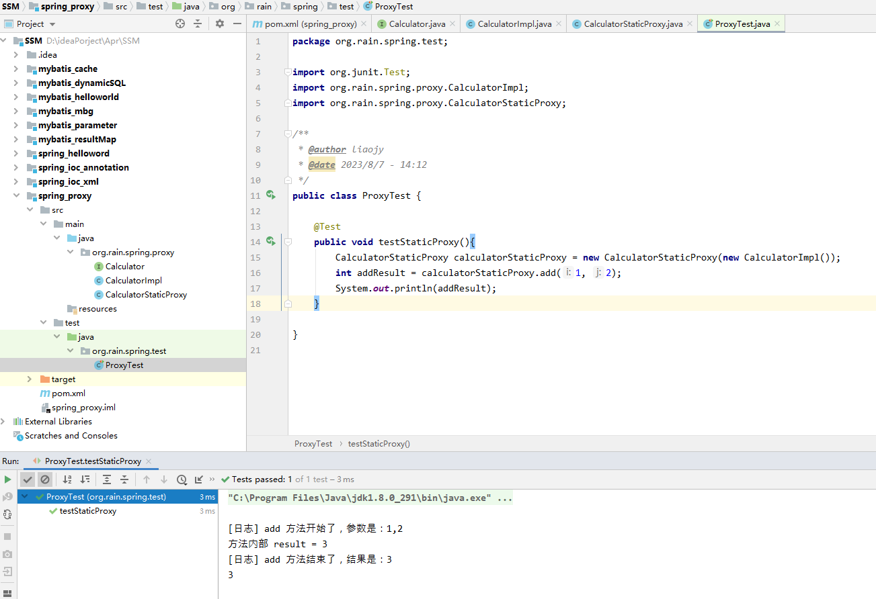Go to next failed test arrow
The width and height of the screenshot is (876, 599).
coord(164,479)
